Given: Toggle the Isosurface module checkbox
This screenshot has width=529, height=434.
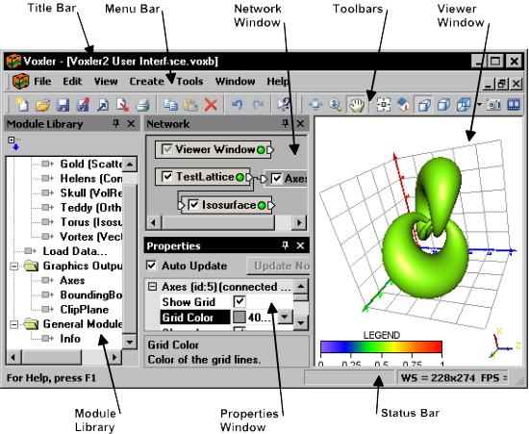Looking at the screenshot, I should point(193,205).
